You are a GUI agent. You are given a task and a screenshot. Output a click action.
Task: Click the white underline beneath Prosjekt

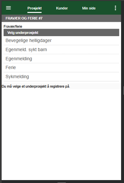[x=34, y=12]
